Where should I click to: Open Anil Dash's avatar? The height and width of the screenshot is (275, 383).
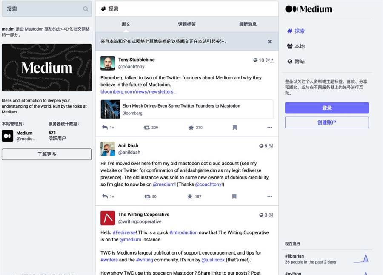pos(108,149)
